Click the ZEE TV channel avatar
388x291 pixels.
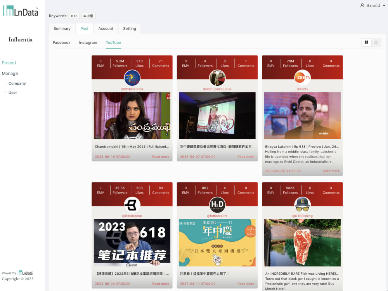pos(302,78)
